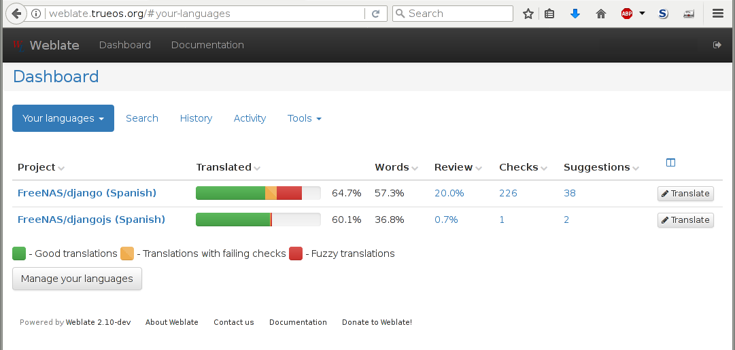The image size is (735, 350).
Task: Click the Manage your languages button
Action: pos(77,279)
